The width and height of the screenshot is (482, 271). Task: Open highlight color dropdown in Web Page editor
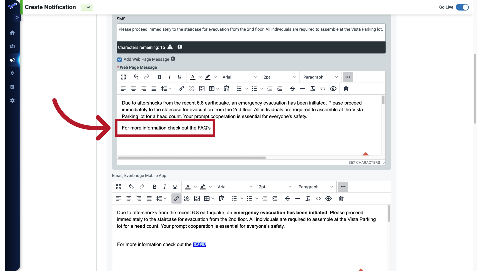215,77
